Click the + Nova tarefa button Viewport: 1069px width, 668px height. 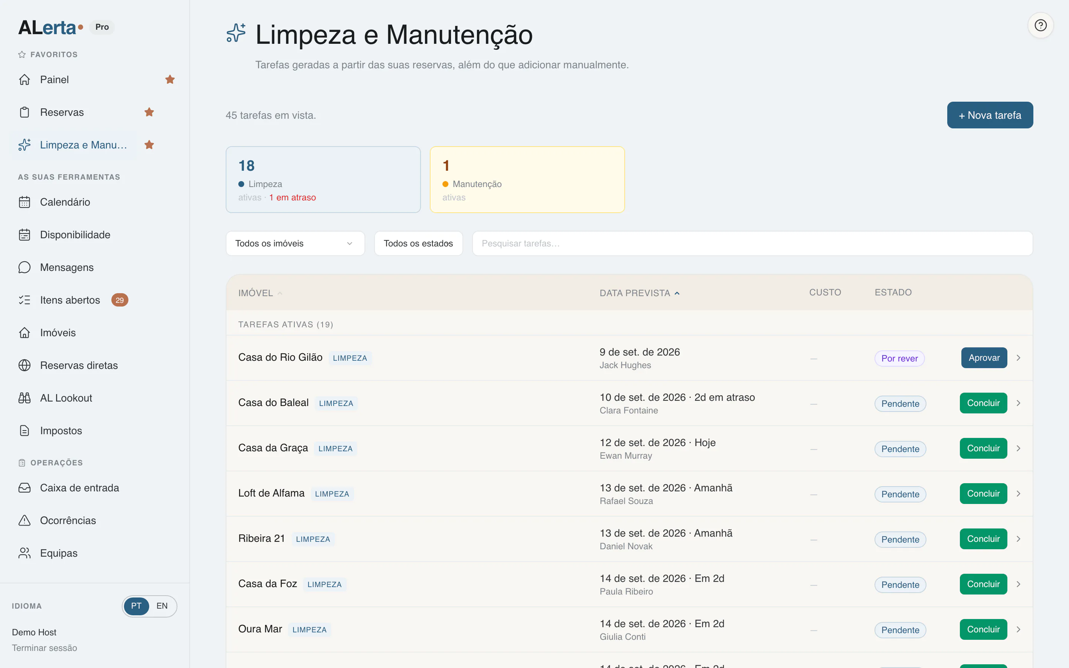coord(990,115)
